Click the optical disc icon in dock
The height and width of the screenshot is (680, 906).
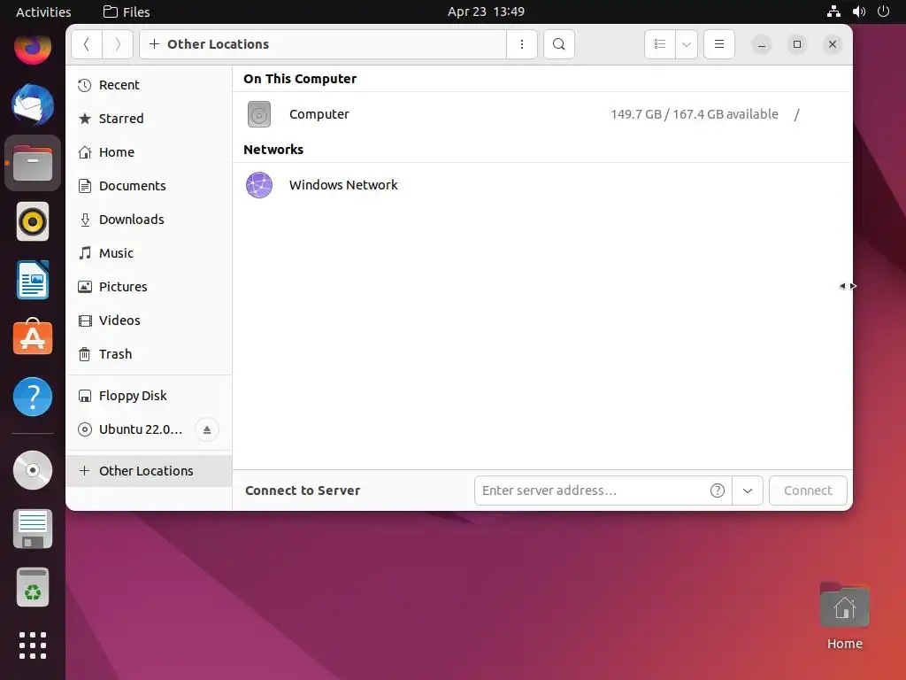pyautogui.click(x=33, y=470)
